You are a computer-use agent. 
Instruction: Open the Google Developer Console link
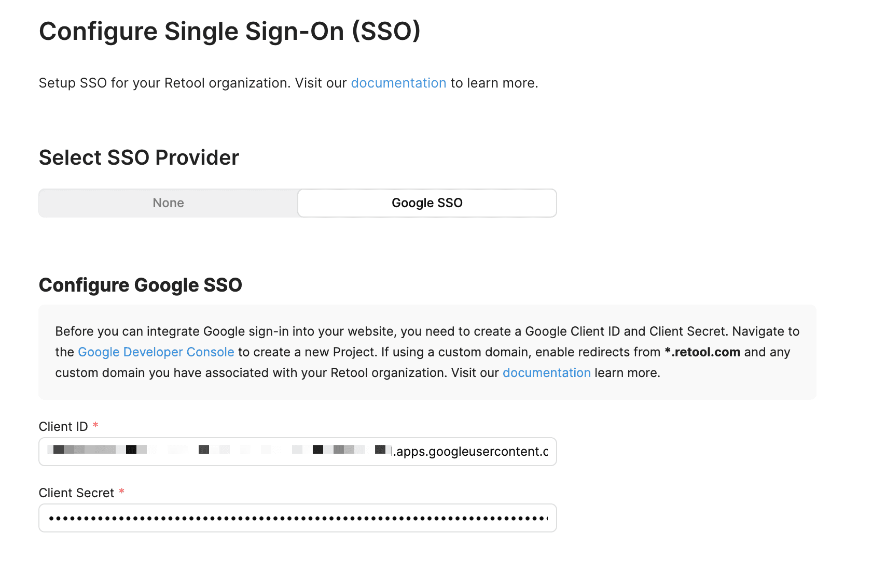(x=156, y=352)
